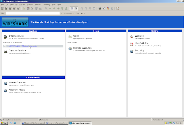Click the Close capture file toolbar icon
Image resolution: width=184 pixels, height=125 pixels.
(x=32, y=9)
